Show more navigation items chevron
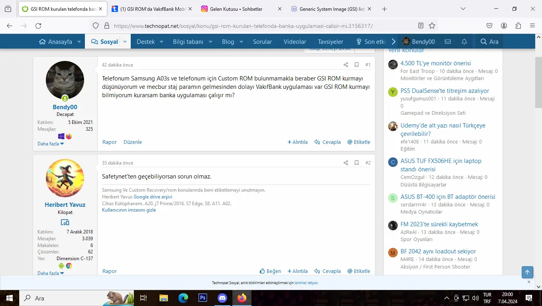Image resolution: width=542 pixels, height=306 pixels. point(393,41)
